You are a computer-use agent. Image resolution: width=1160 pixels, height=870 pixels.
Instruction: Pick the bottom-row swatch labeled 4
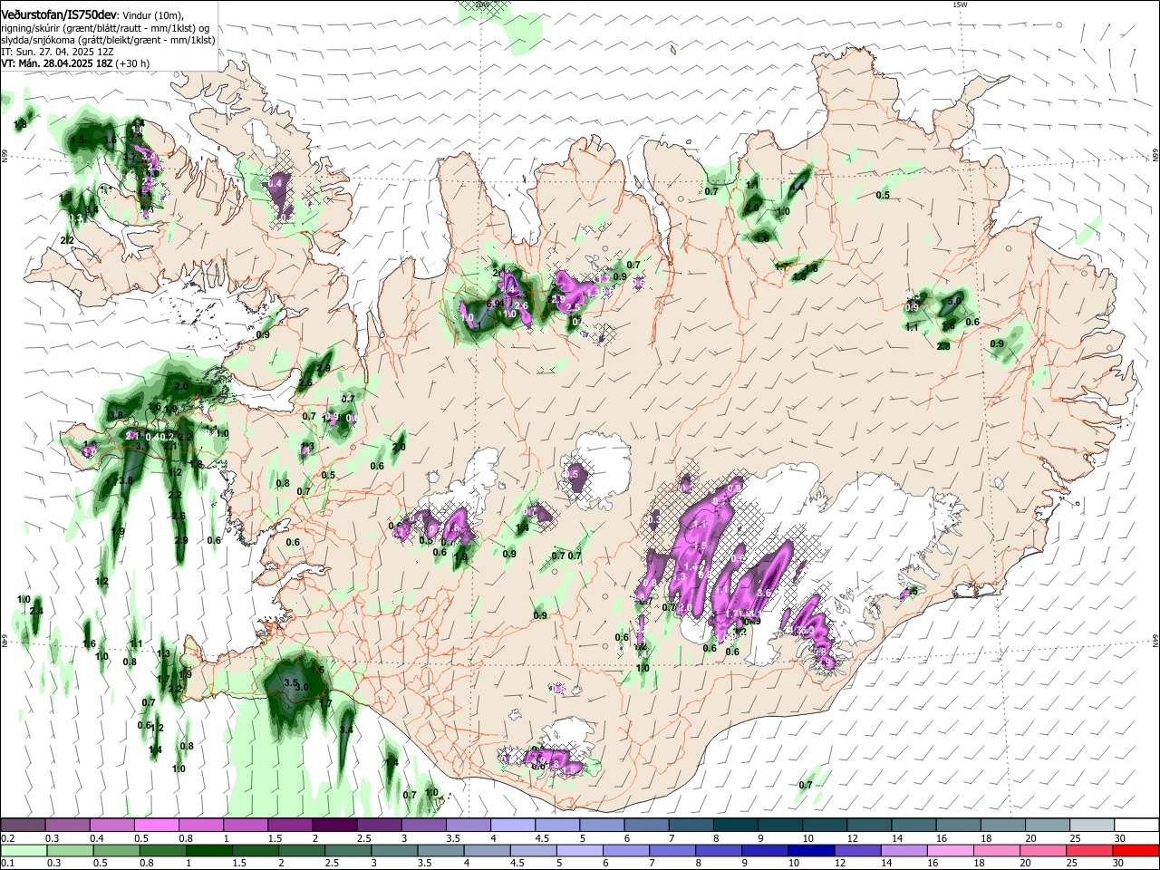[487, 850]
